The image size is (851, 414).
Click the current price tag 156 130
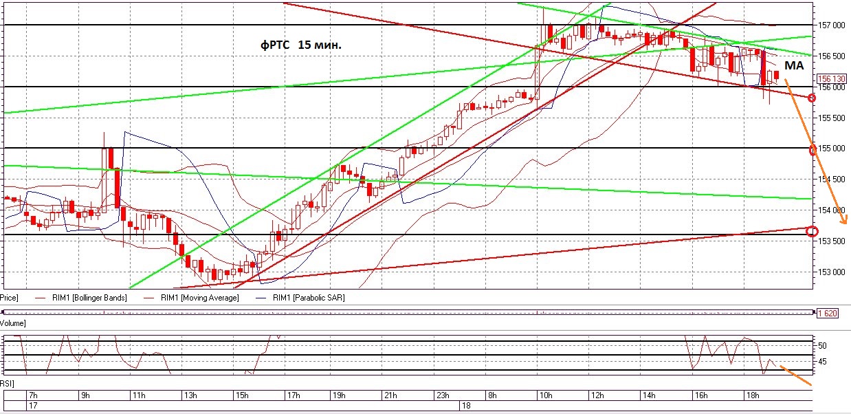click(x=832, y=78)
